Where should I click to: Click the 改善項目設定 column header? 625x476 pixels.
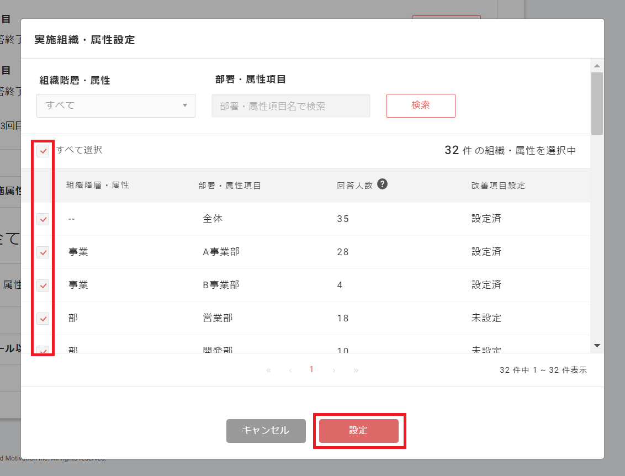pos(494,186)
